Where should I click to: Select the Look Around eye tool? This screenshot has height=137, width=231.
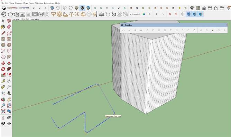point(9,118)
